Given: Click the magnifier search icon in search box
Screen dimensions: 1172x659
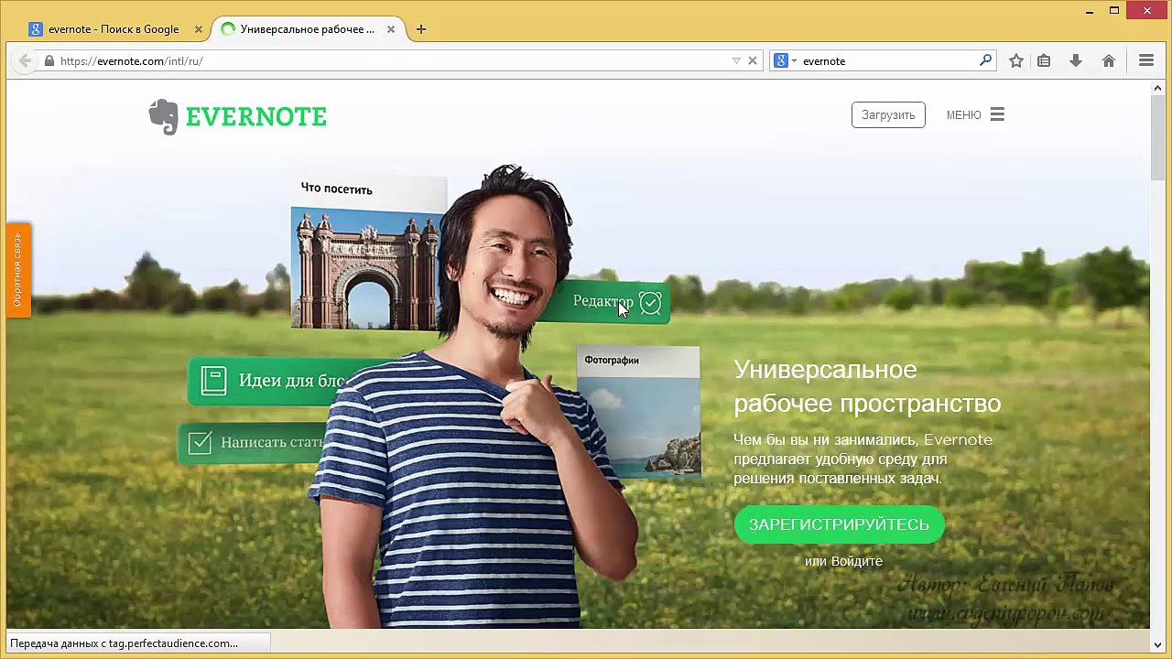Looking at the screenshot, I should coord(985,60).
